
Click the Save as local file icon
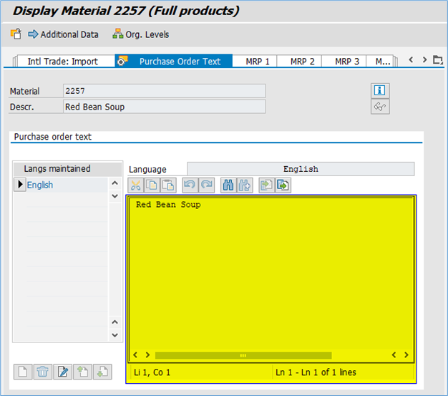coord(283,185)
